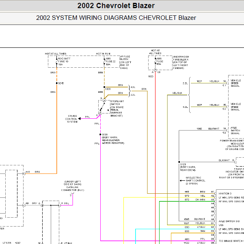The height and width of the screenshot is (244, 244).
Task: Select "HOT AT ALL TIMES" above RDO BATT fuse
Action: [x=56, y=54]
